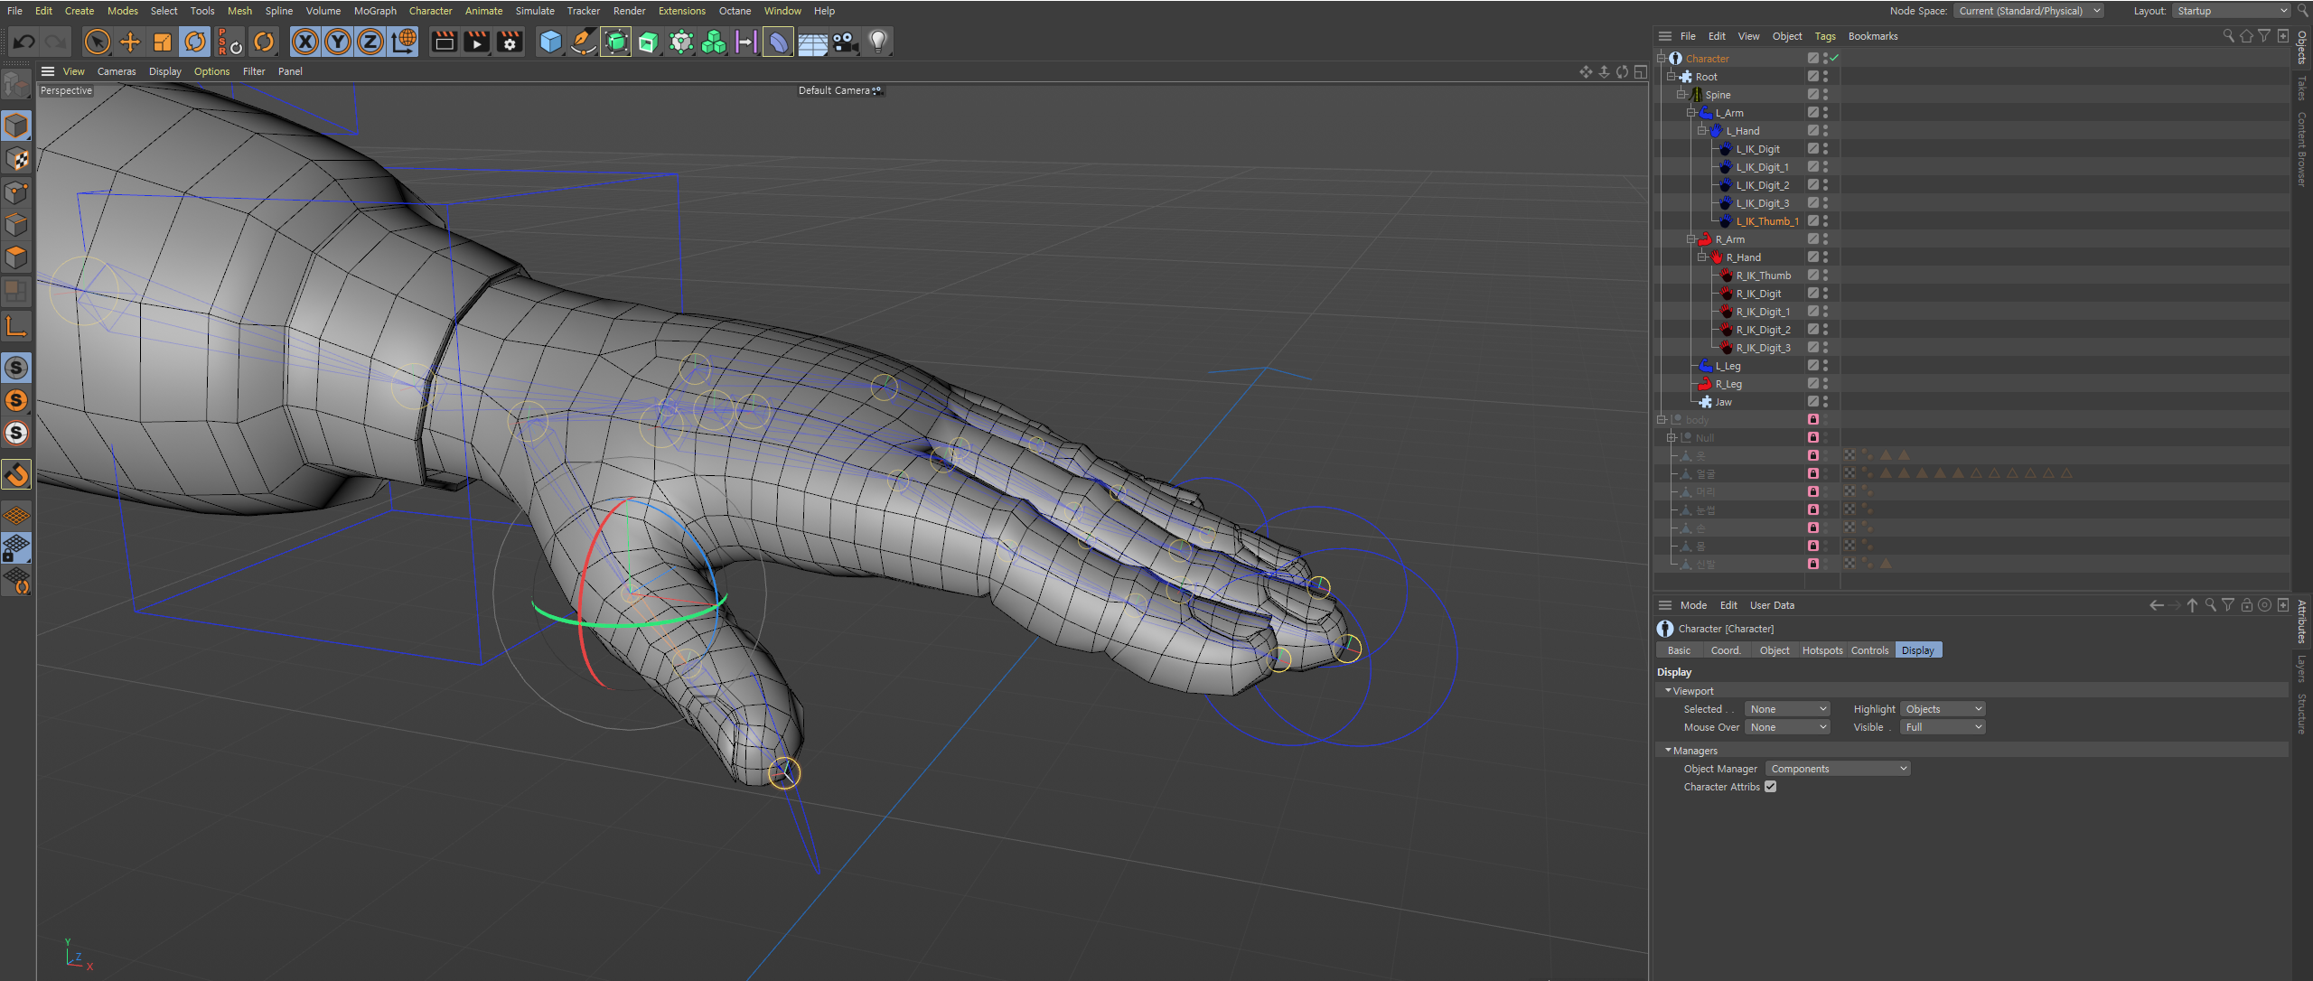2313x981 pixels.
Task: Click the attribute manager back arrow
Action: coord(2156,605)
